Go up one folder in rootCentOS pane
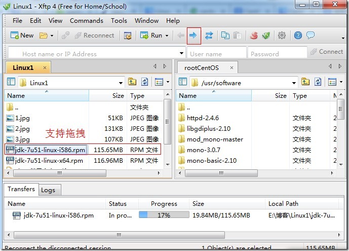Image resolution: width=349 pixels, height=251 pixels. (x=305, y=82)
